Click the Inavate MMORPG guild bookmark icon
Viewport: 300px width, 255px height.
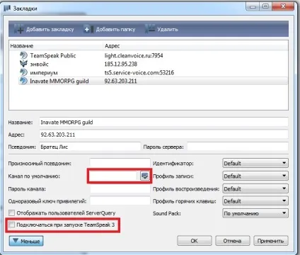23,81
